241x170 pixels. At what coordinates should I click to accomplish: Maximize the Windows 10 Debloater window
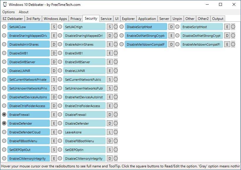[220, 4]
